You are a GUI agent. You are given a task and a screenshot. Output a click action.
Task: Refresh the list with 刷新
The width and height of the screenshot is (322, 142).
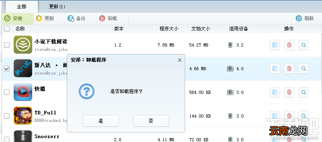(305, 19)
